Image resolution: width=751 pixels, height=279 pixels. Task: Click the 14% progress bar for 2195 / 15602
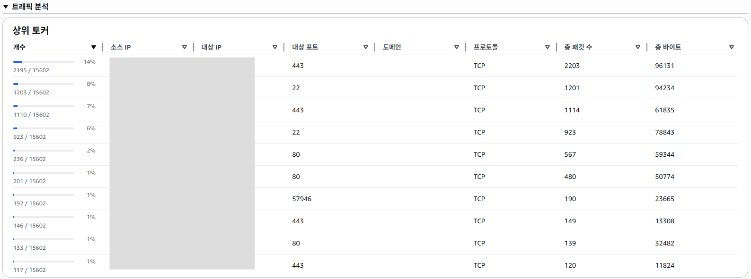[44, 62]
